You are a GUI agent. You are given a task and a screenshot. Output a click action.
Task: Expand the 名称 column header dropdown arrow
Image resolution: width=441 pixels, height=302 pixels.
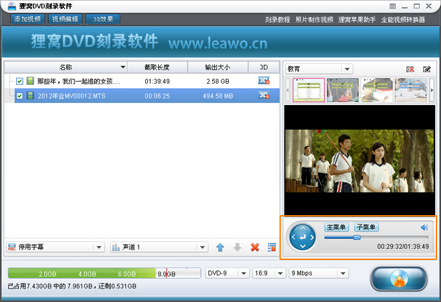(123, 67)
